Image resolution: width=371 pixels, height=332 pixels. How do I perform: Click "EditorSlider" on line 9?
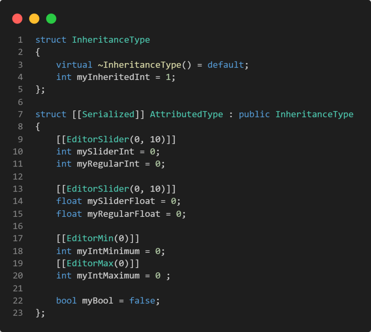98,139
